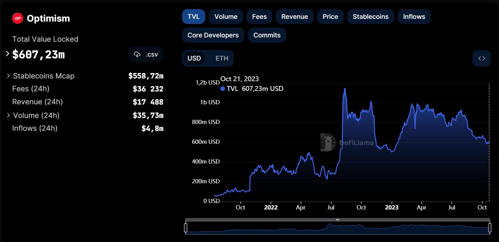Click the $17 488 revenue value
Viewport: 499px width, 242px height.
(x=148, y=102)
